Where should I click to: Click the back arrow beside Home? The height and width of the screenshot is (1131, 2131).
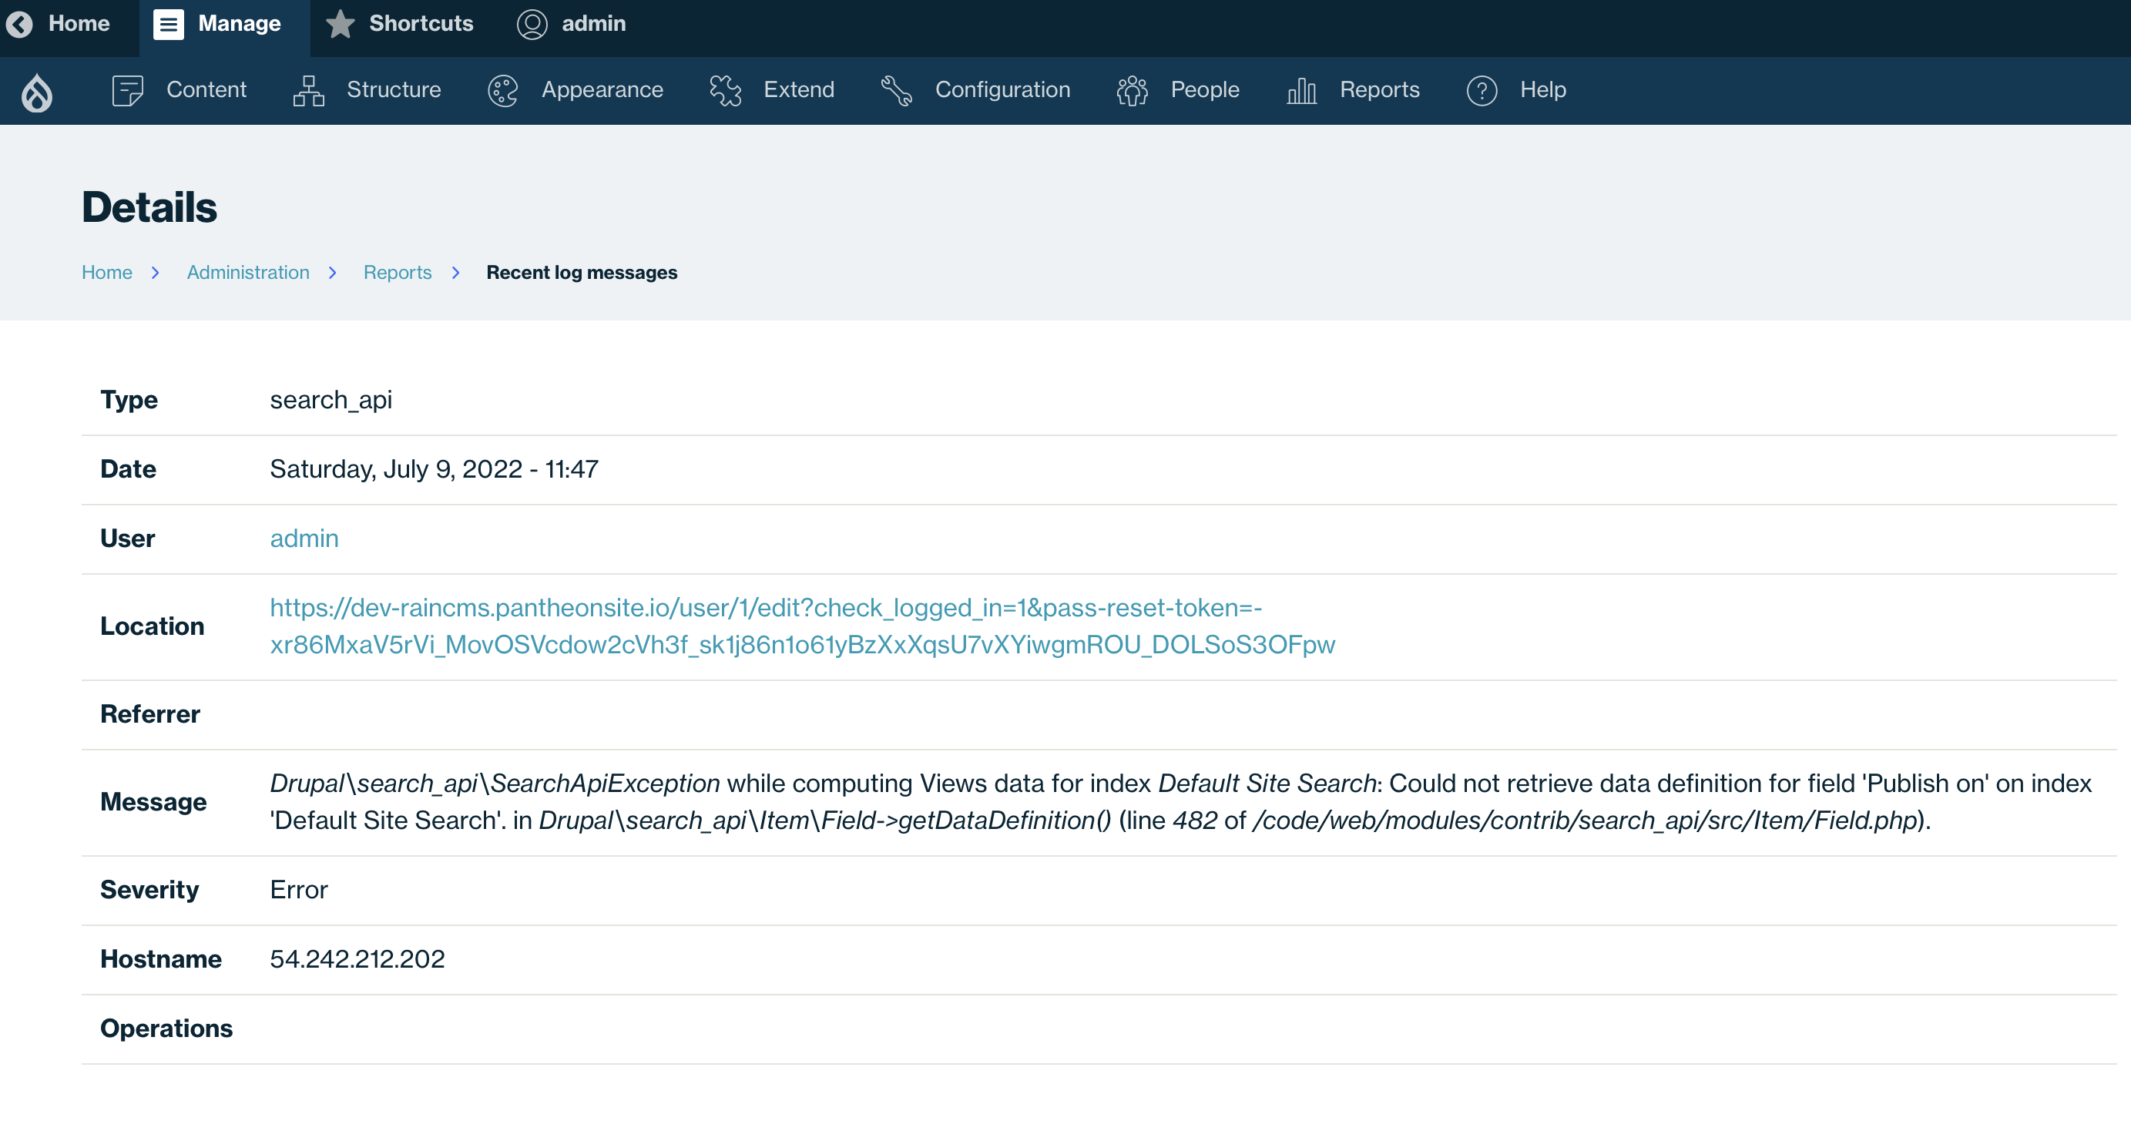[22, 24]
